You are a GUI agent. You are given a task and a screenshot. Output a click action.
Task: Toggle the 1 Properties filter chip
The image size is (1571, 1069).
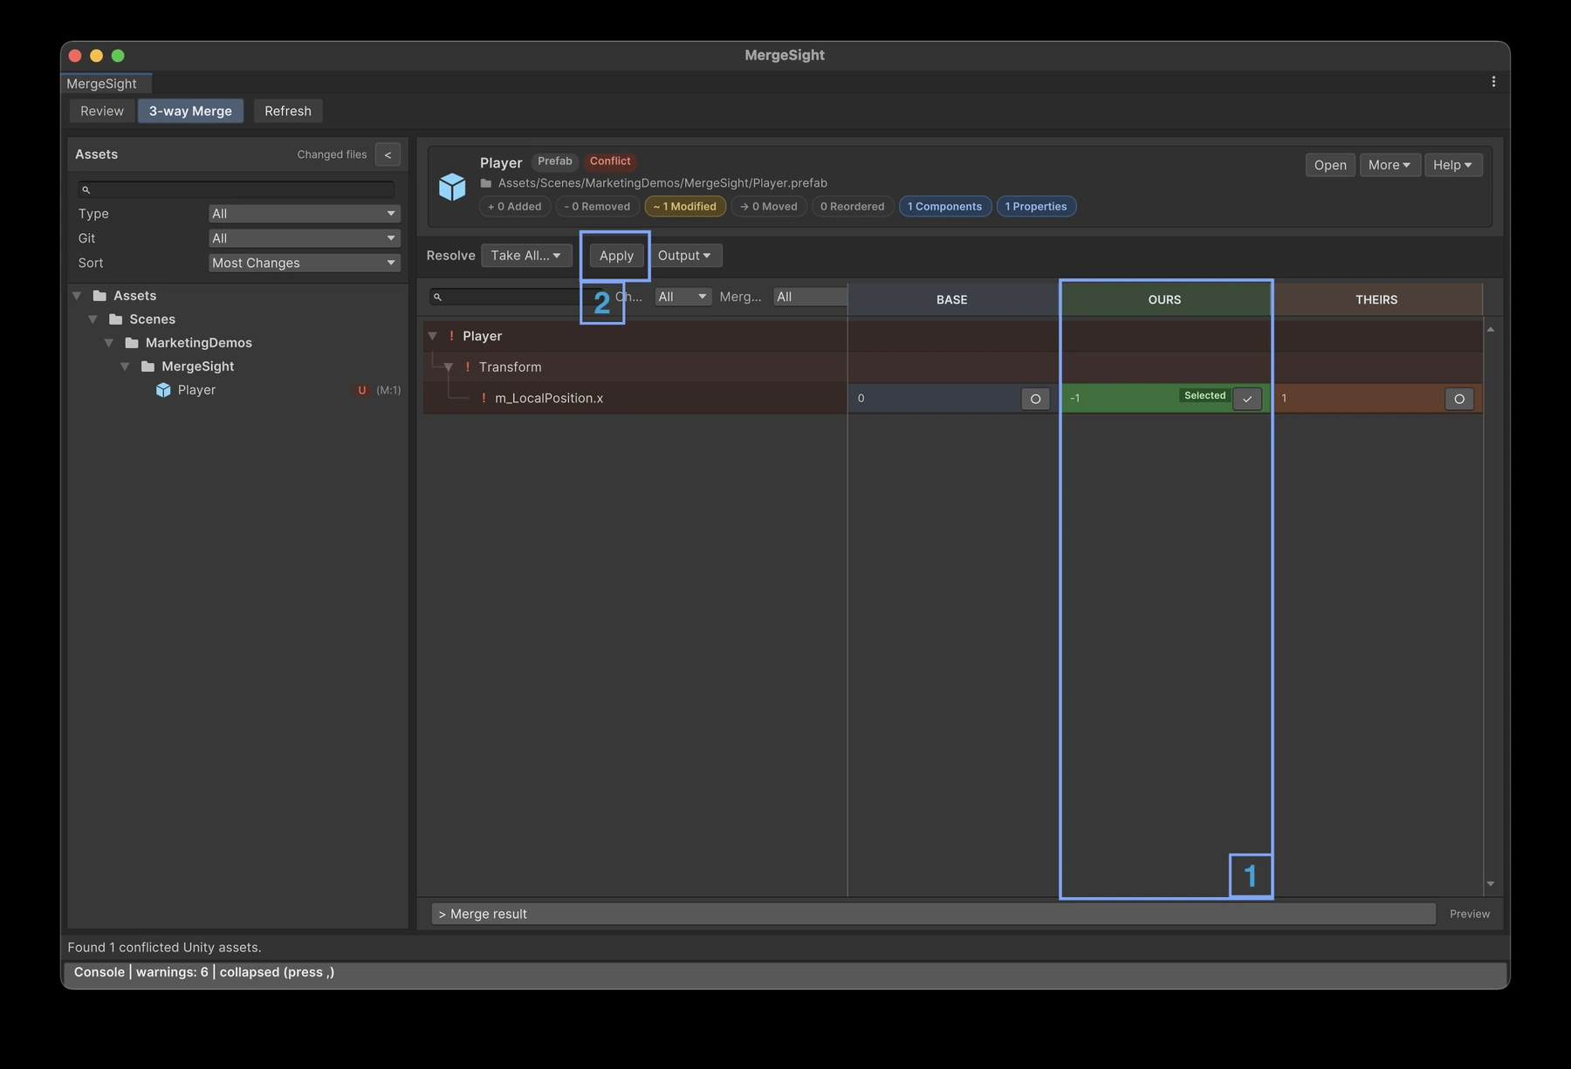pos(1036,207)
